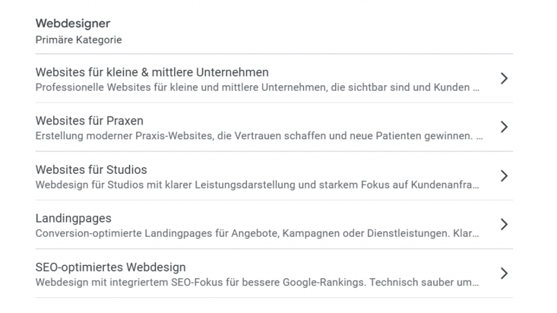Click the Websites für Studios title
557x313 pixels.
point(91,170)
